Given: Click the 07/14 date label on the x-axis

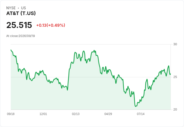Looking at the screenshot, I should (x=140, y=114).
